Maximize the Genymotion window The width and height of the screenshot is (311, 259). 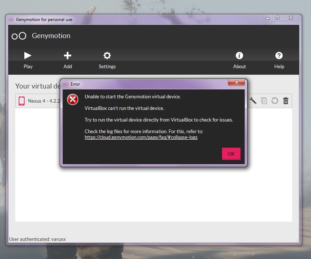click(x=277, y=18)
